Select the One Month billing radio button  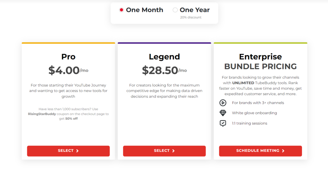tap(121, 10)
